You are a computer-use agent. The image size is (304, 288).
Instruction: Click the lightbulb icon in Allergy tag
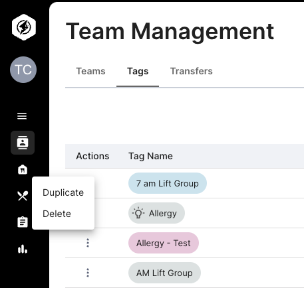tap(138, 213)
